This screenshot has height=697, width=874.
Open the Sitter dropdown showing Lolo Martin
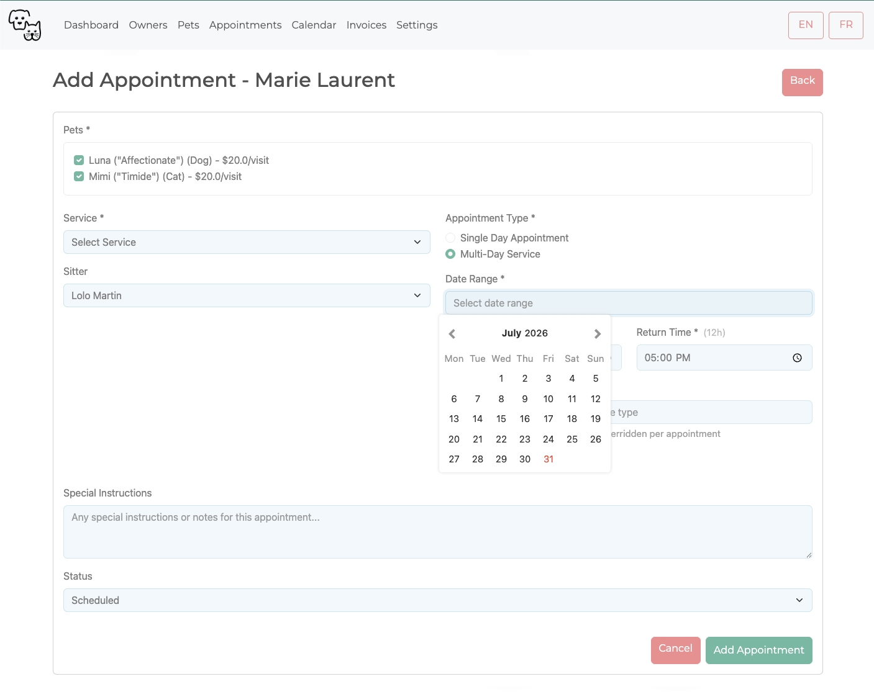click(x=247, y=295)
